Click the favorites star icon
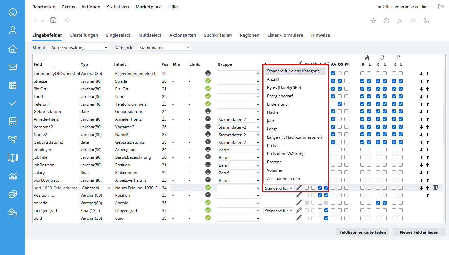This screenshot has width=449, height=255. click(373, 21)
